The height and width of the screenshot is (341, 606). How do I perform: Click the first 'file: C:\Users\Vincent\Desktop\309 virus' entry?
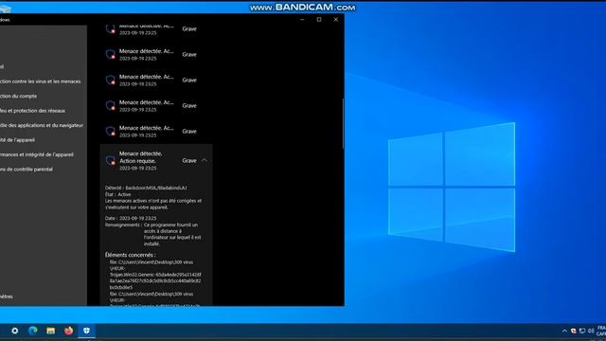(151, 262)
